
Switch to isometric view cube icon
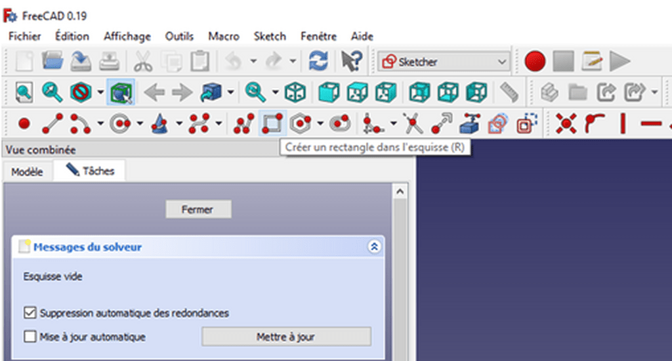tap(295, 92)
